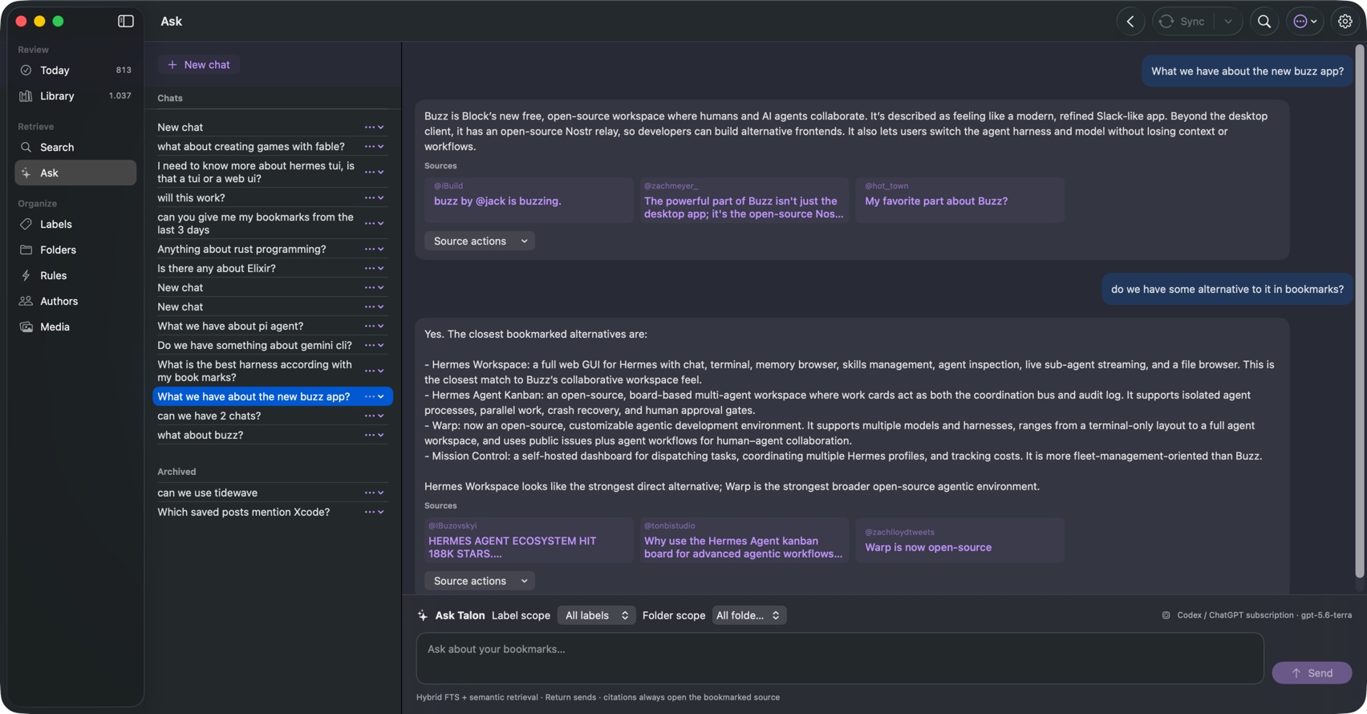The height and width of the screenshot is (714, 1367).
Task: Open Rules in the sidebar
Action: [75, 276]
